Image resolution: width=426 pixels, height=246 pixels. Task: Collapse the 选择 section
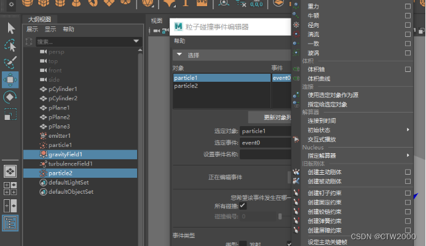click(179, 55)
